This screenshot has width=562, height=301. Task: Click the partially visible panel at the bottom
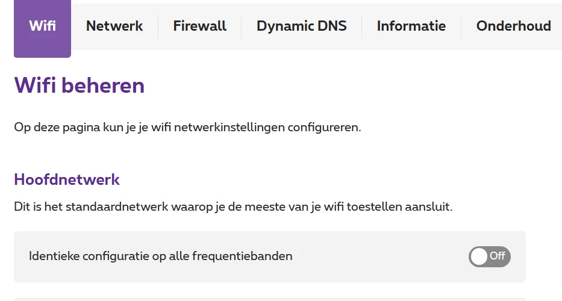click(269, 299)
